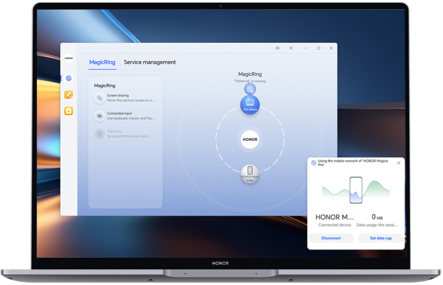443x285 pixels.
Task: Select the HONOR Magic 6 Pro phone bubble
Action: click(x=250, y=174)
